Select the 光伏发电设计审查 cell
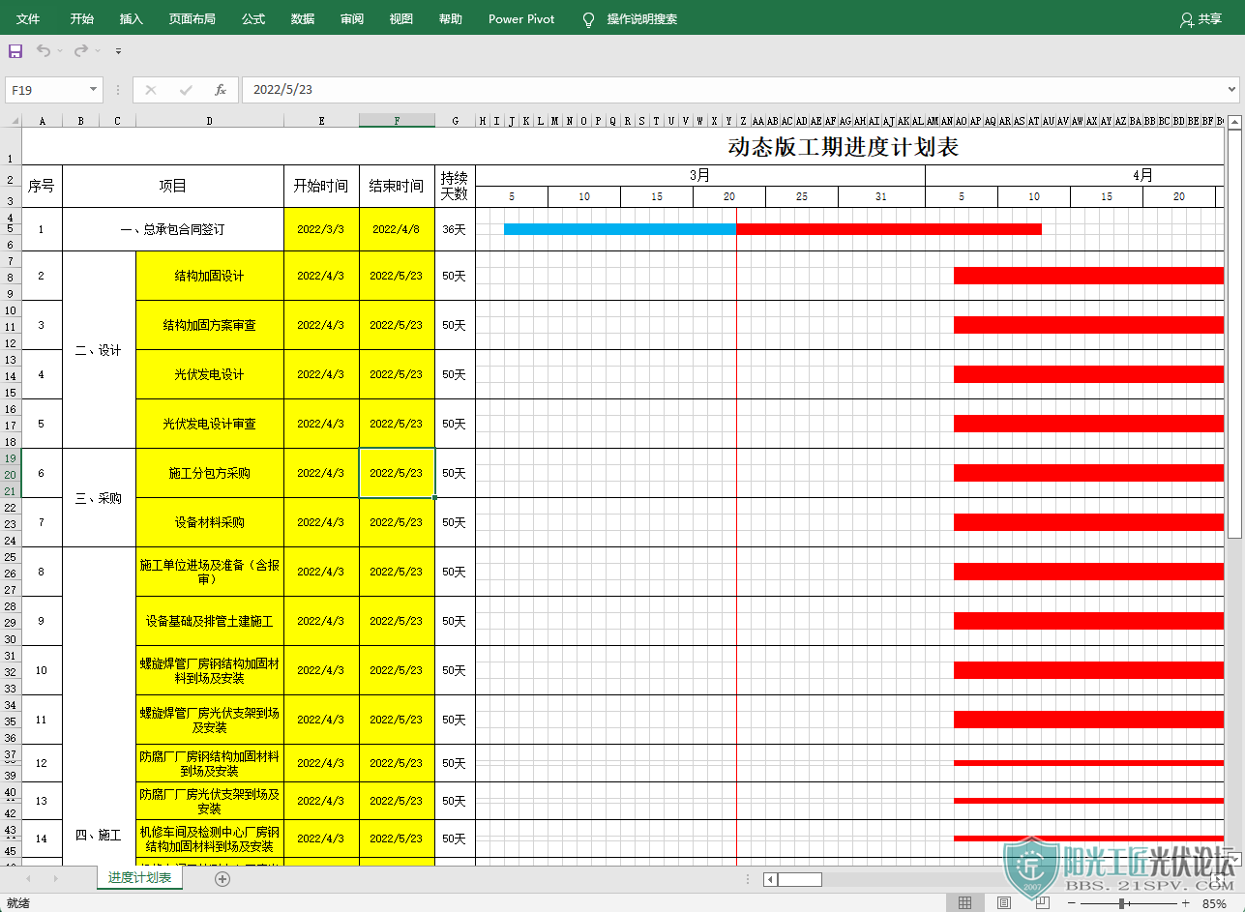Viewport: 1245px width, 912px height. tap(210, 424)
